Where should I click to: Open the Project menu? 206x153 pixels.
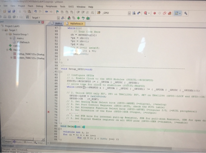click(21, 6)
